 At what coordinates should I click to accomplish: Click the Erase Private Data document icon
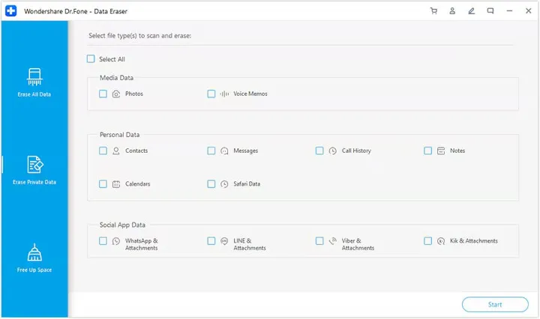[x=34, y=164]
